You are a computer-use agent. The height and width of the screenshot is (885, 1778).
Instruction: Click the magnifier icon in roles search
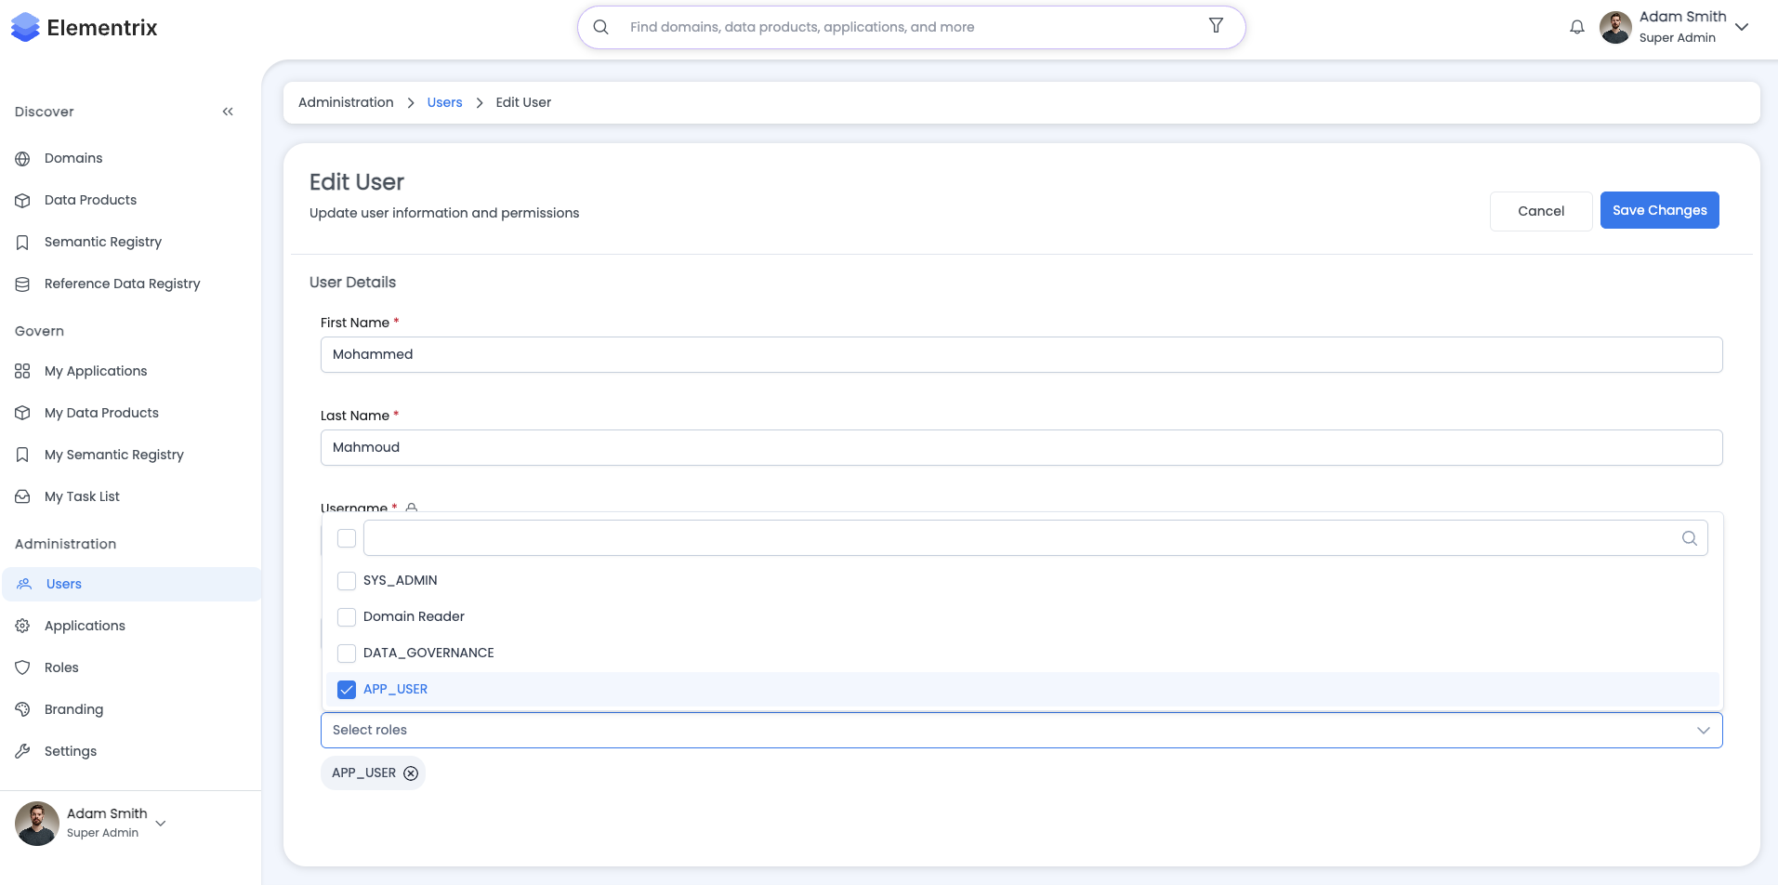tap(1689, 538)
